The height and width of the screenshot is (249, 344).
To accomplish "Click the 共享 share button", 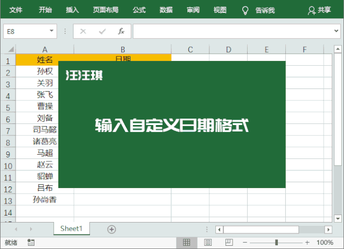I will 319,10.
